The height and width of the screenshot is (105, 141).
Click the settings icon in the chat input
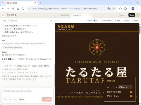point(5,99)
